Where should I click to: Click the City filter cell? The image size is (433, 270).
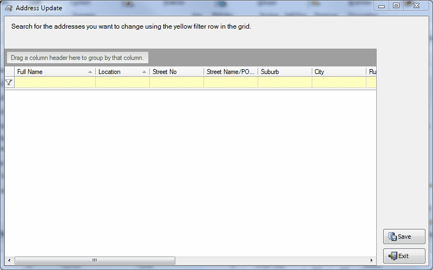(339, 82)
